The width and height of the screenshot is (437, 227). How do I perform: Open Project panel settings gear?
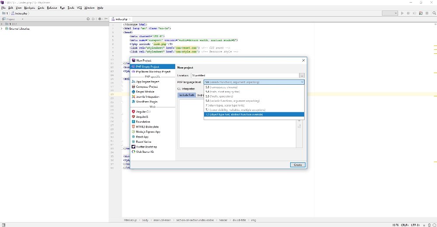pyautogui.click(x=100, y=19)
